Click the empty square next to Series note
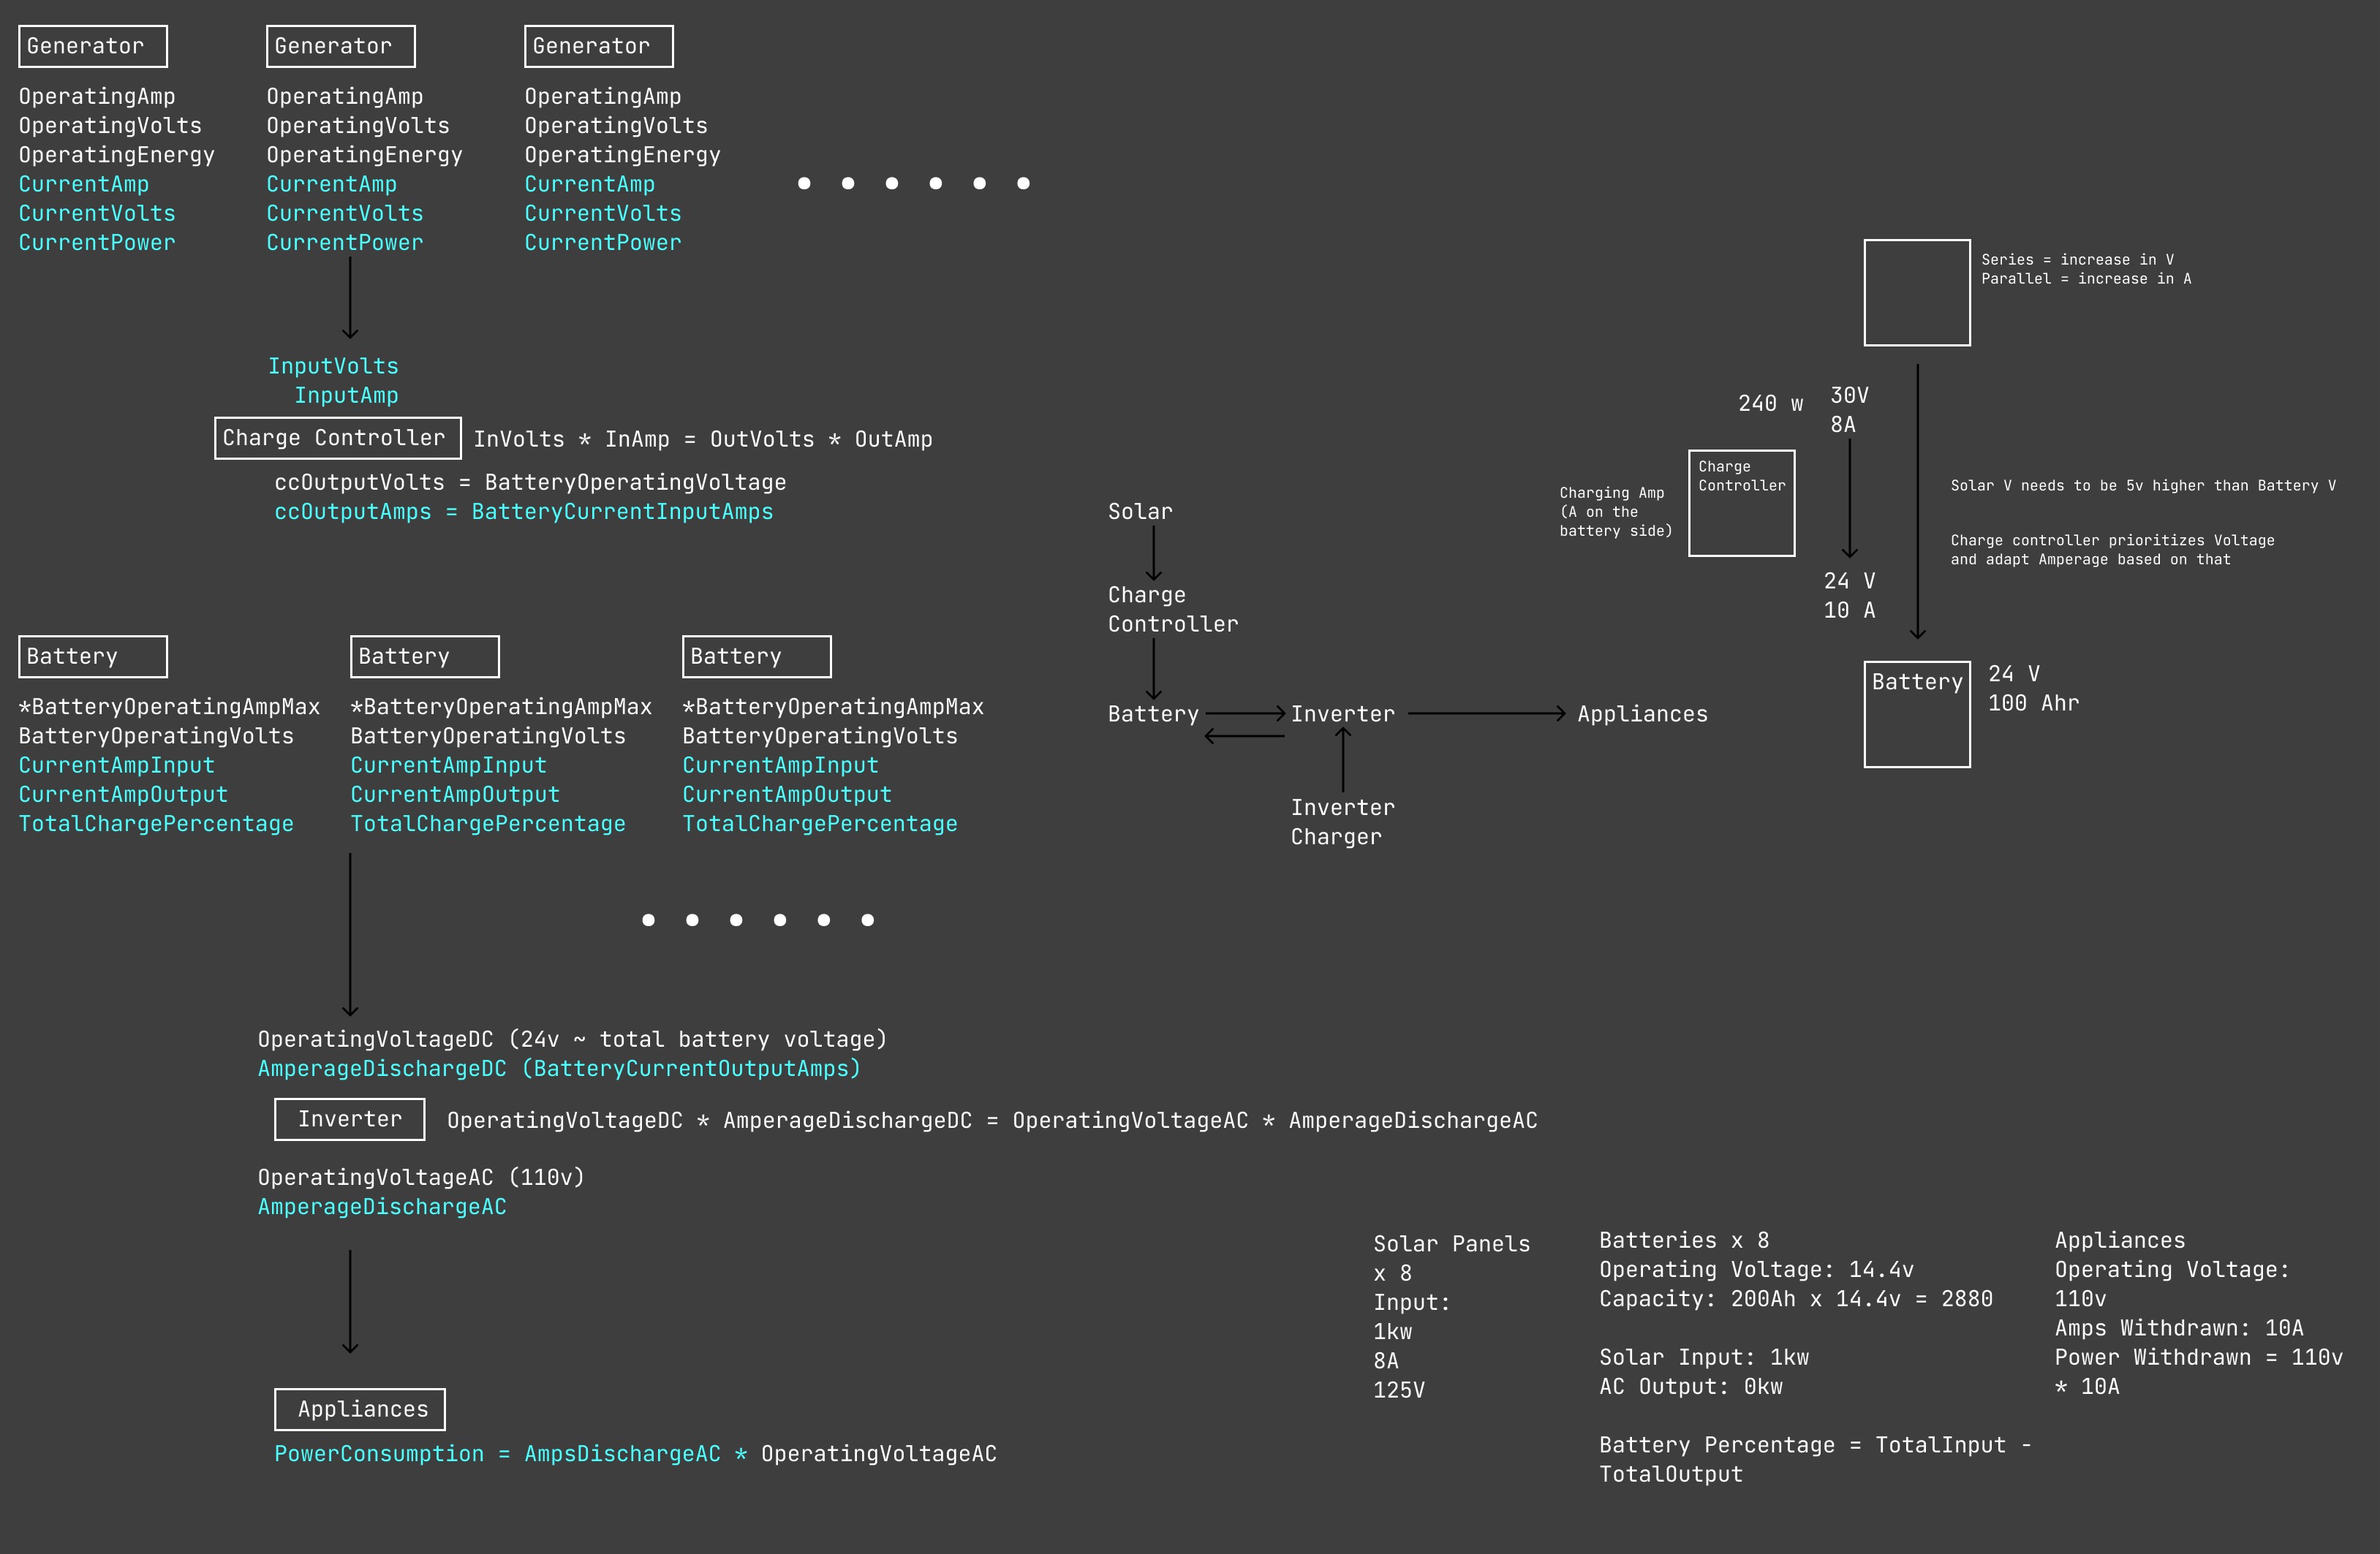Screen dimensions: 2380x1554 point(1916,293)
